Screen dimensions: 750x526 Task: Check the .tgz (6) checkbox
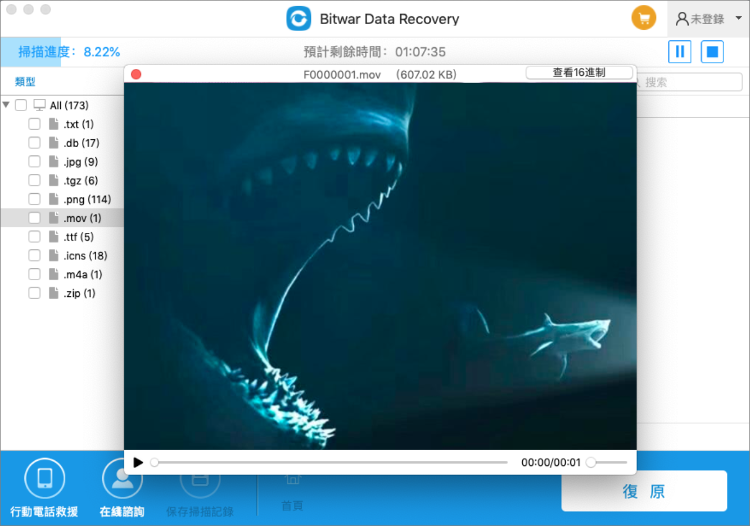pos(34,180)
